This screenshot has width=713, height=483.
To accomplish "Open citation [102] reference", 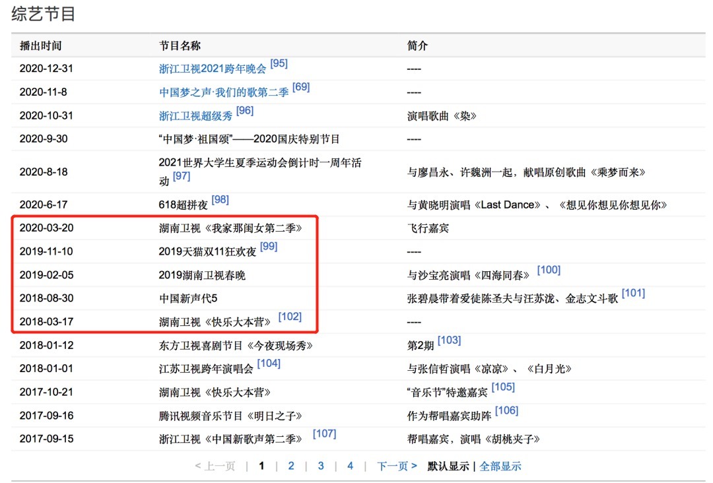I will click(290, 317).
